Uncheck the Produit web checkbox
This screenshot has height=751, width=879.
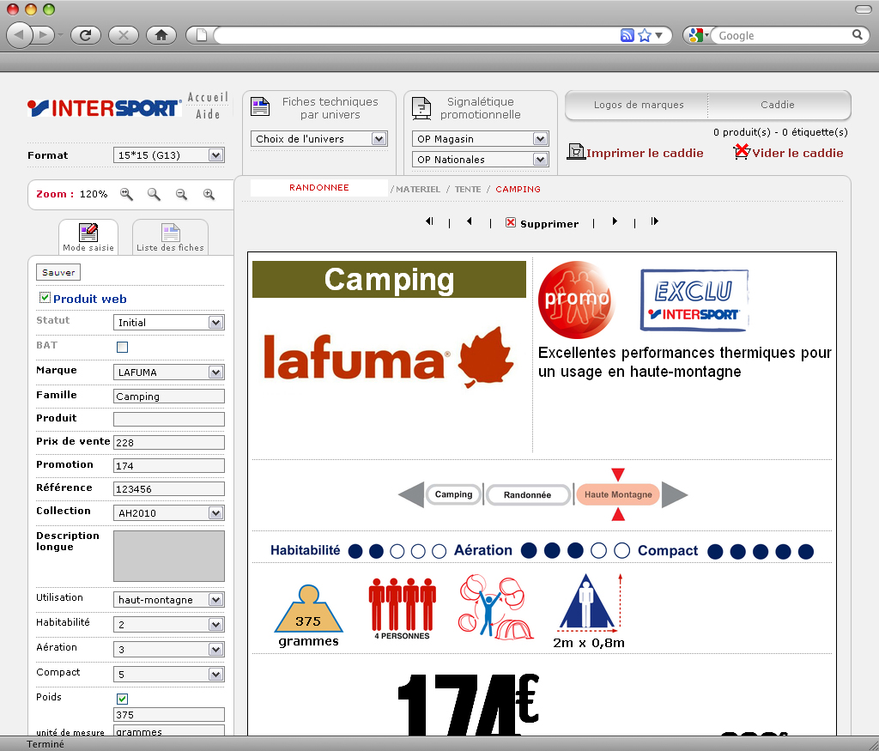coord(45,298)
